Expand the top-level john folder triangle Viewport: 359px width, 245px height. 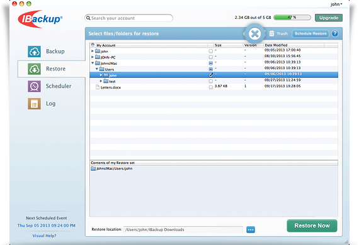(93, 51)
